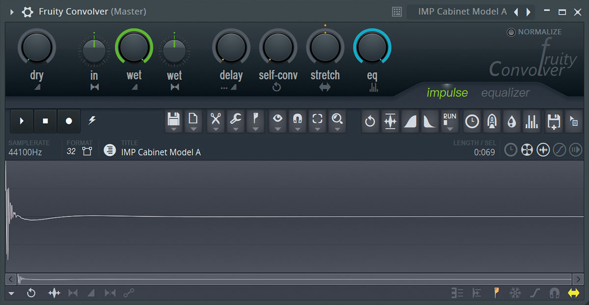Open the IMP Cabinet Model A preset selector
Viewport: 589px width, 305px height.
(x=462, y=11)
